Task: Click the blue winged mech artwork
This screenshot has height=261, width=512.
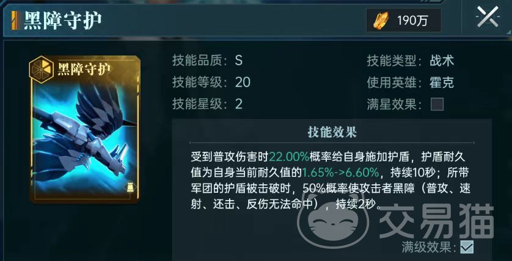Action: [x=86, y=135]
